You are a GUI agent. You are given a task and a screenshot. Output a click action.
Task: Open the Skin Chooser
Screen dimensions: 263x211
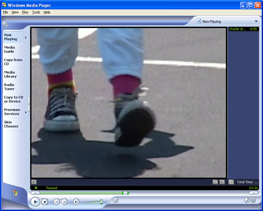[x=11, y=124]
